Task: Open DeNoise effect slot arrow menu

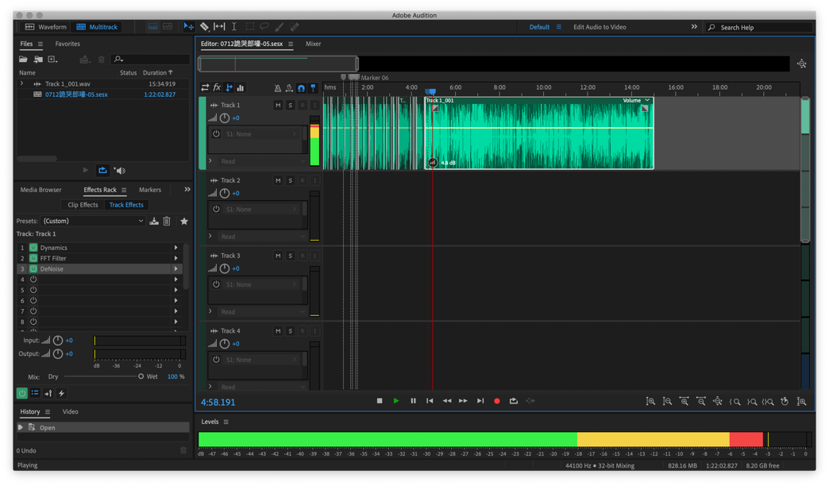Action: click(x=175, y=268)
